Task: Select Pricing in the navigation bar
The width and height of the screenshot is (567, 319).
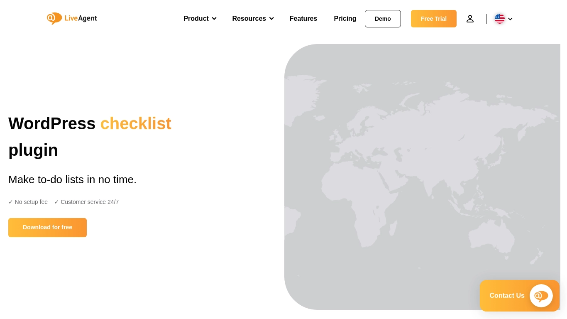Action: (x=345, y=19)
